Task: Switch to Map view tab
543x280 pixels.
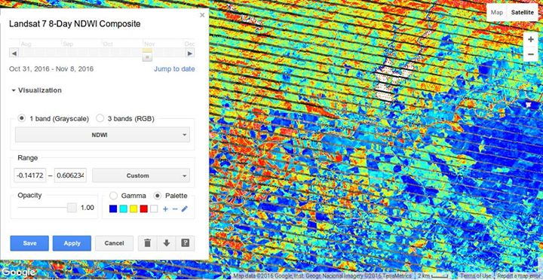Action: coord(497,13)
